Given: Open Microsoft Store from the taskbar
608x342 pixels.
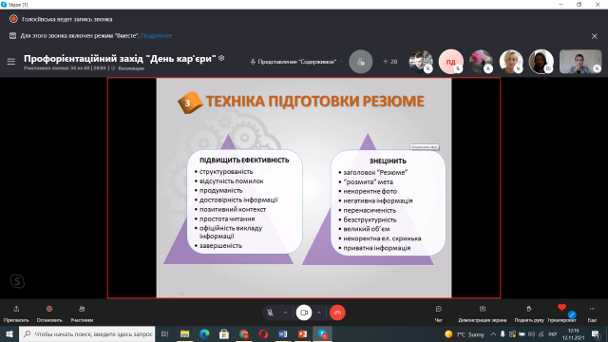Looking at the screenshot, I should click(x=224, y=333).
